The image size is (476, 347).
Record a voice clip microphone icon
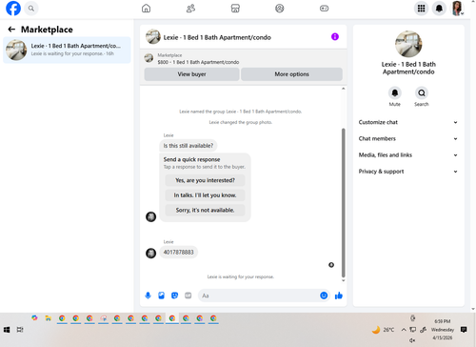(148, 296)
